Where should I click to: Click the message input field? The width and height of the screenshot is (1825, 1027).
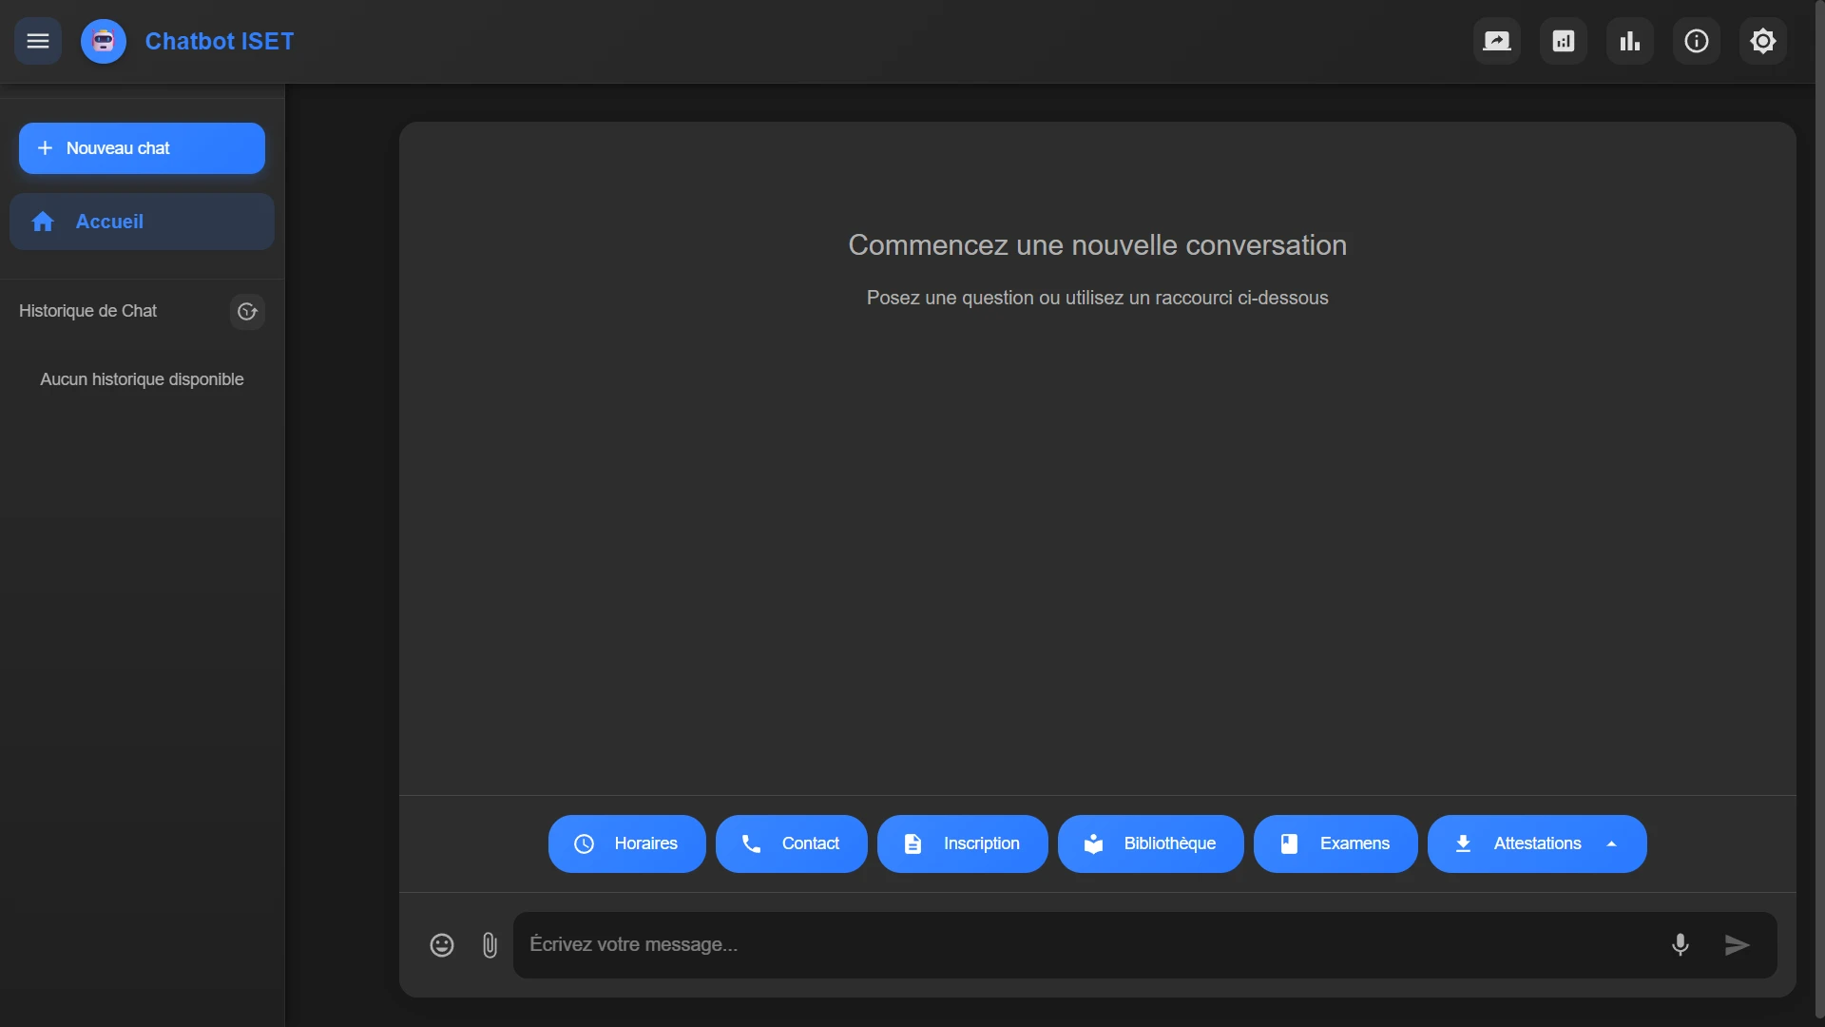(x=1046, y=944)
